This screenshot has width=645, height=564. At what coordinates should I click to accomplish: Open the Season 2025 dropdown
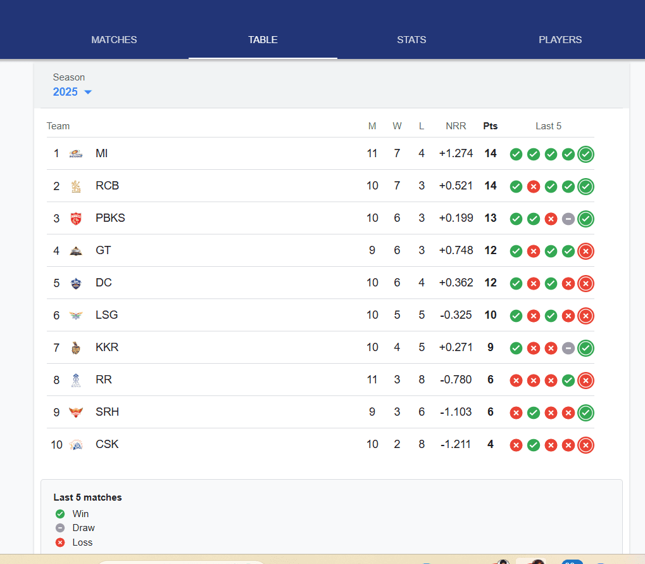pyautogui.click(x=72, y=92)
